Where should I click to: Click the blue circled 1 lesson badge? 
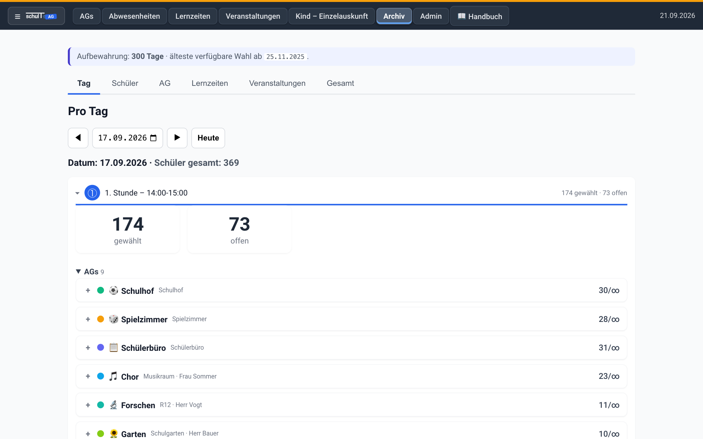tap(92, 193)
